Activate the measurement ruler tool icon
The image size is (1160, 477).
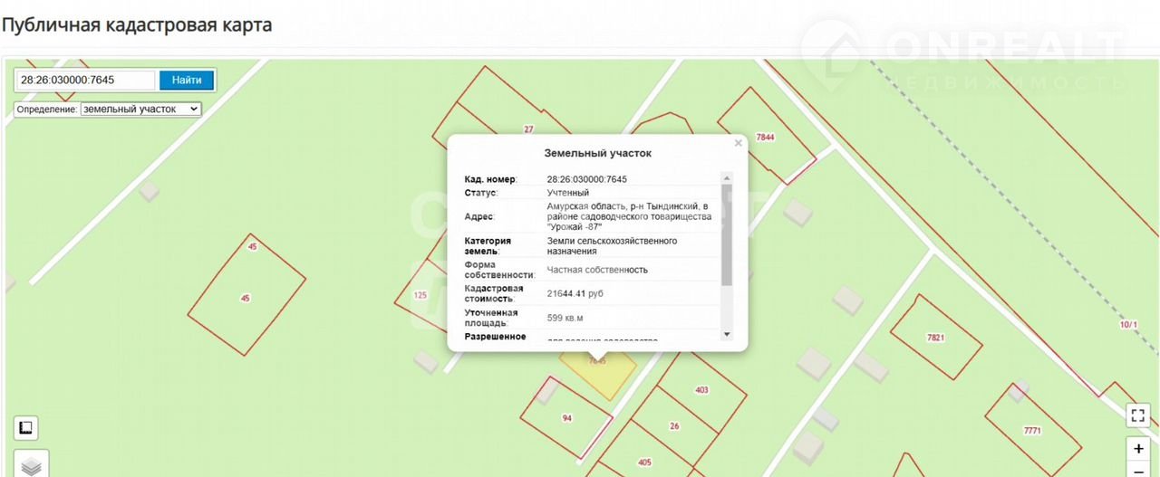(x=25, y=428)
